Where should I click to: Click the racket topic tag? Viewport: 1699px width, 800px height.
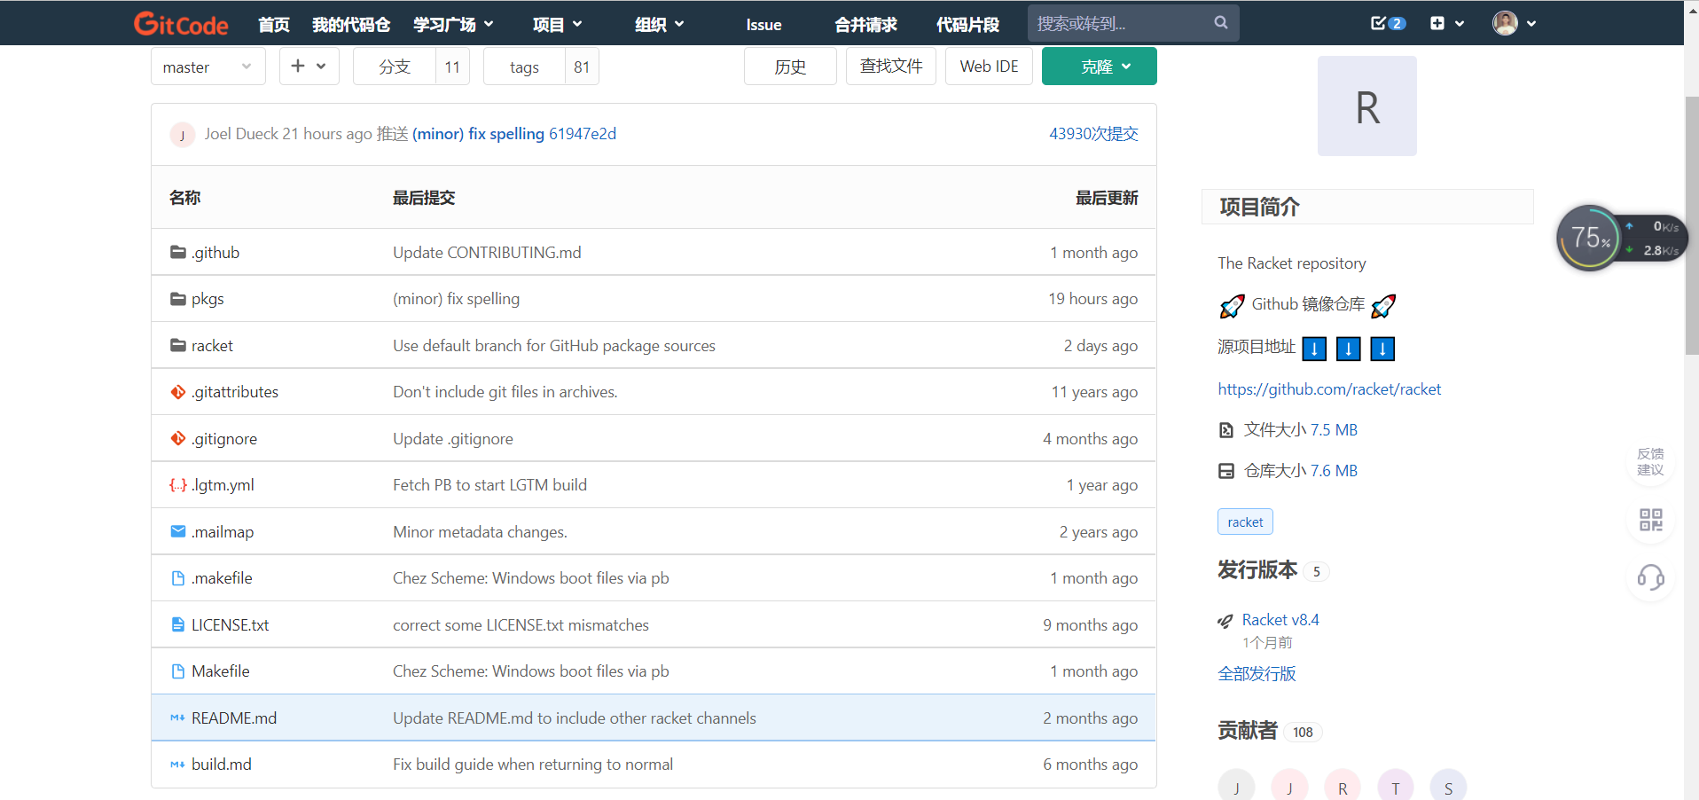[x=1245, y=522]
